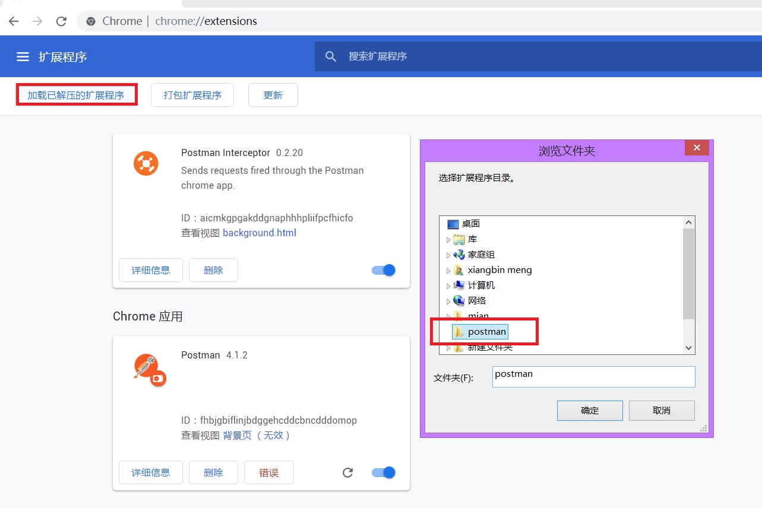Select 网络 in the folder tree
762x508 pixels.
[477, 301]
